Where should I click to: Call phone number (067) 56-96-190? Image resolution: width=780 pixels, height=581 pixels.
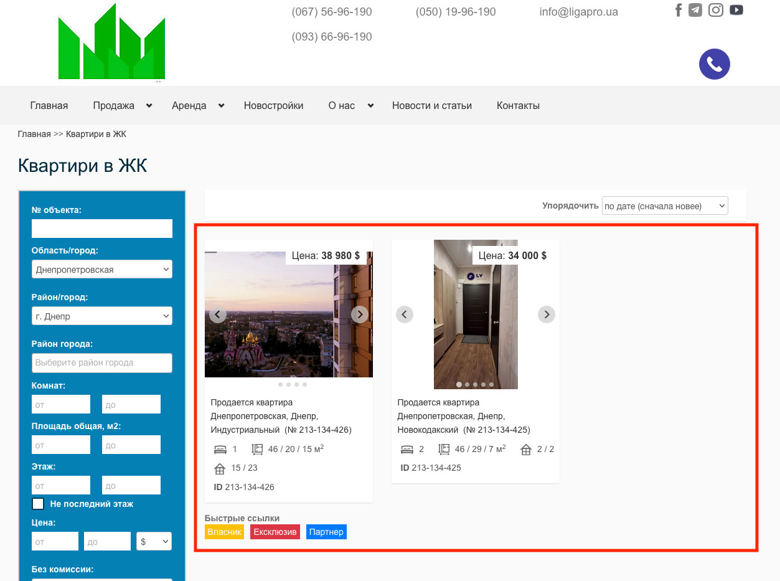pyautogui.click(x=332, y=12)
